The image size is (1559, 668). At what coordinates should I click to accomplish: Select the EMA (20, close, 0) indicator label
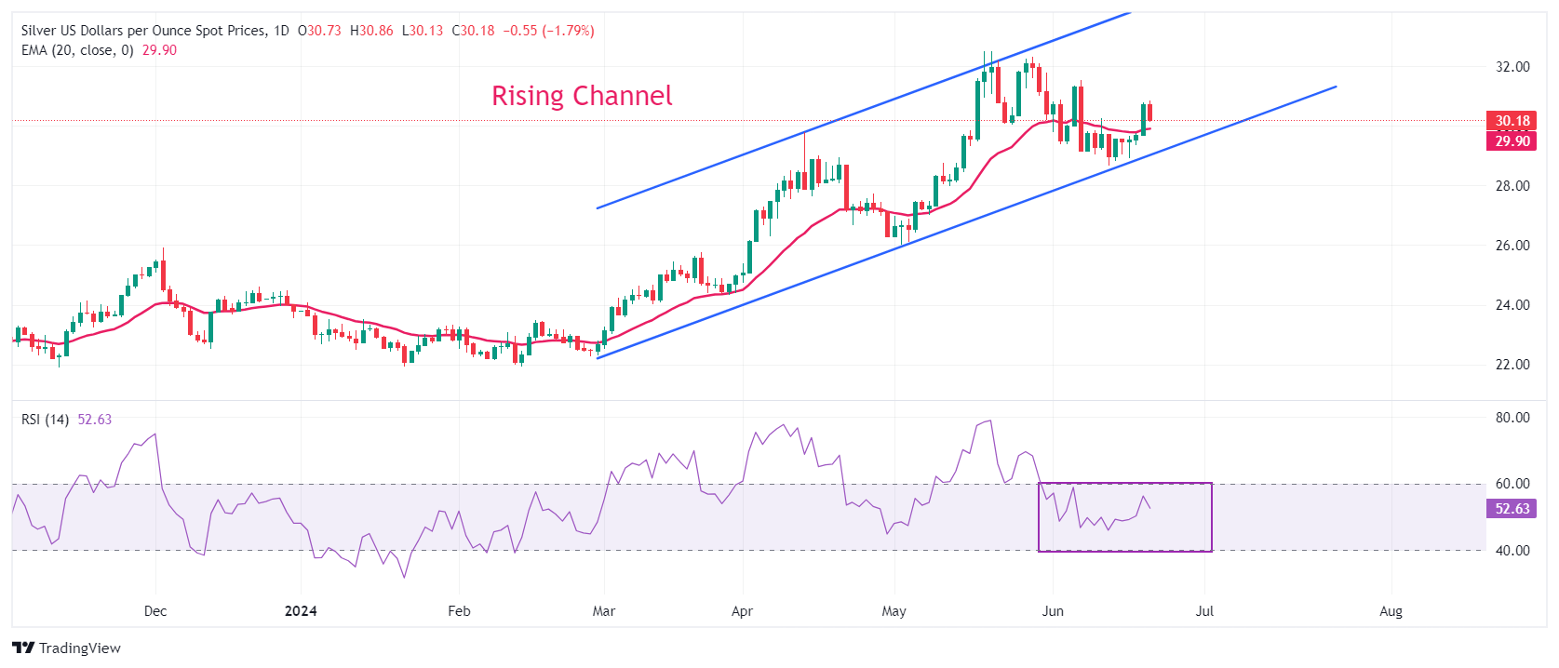pos(77,50)
